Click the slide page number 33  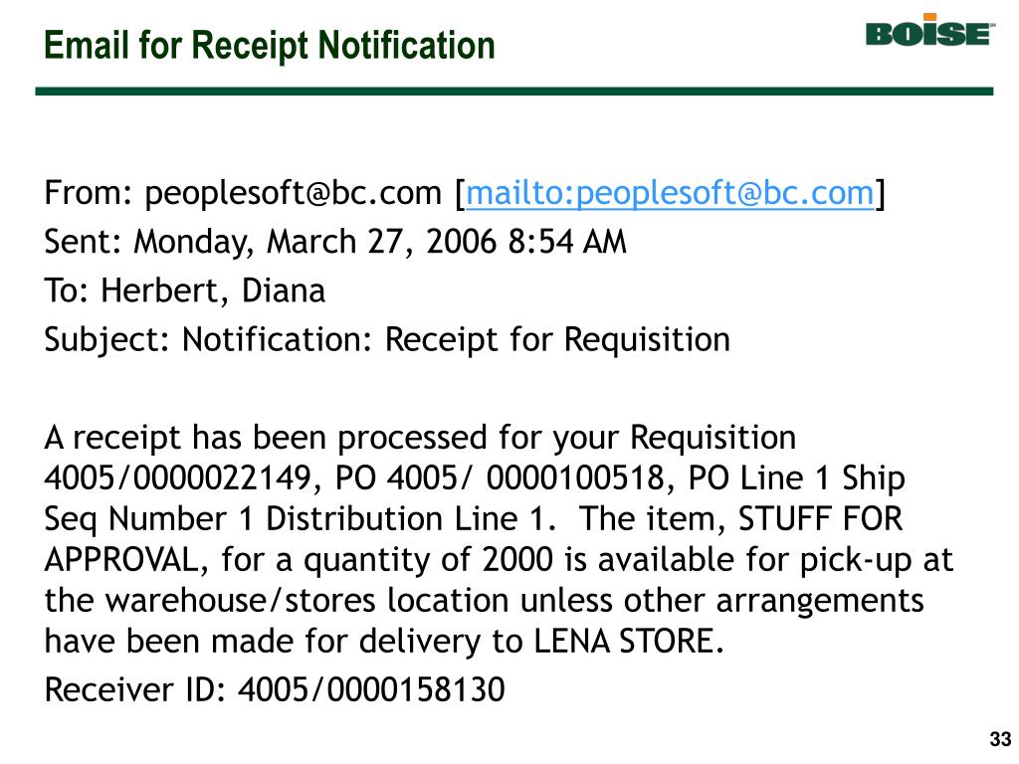tap(1000, 739)
